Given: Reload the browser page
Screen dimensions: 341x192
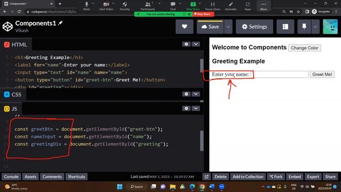Looking at the screenshot, I should pyautogui.click(x=19, y=12).
